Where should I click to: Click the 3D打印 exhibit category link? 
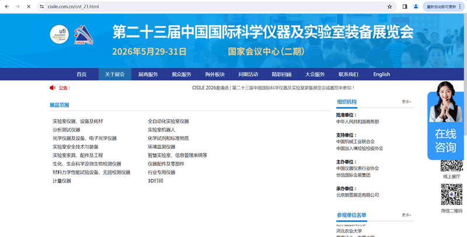(x=155, y=181)
